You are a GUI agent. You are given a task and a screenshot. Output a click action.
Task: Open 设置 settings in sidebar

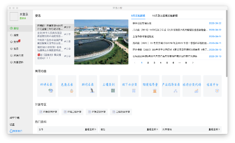pyautogui.click(x=12, y=125)
